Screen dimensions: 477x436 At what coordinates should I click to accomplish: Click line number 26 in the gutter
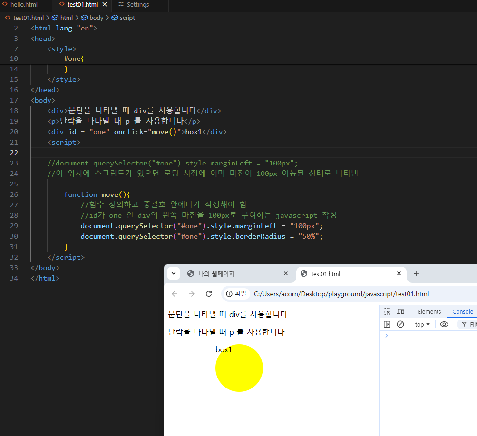point(14,194)
